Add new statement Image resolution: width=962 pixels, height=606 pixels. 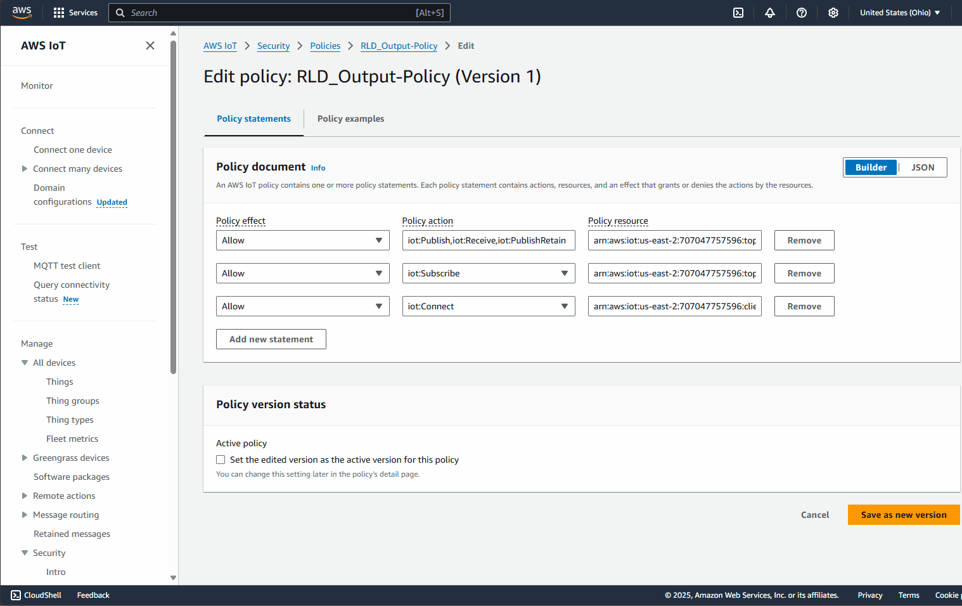pos(271,339)
